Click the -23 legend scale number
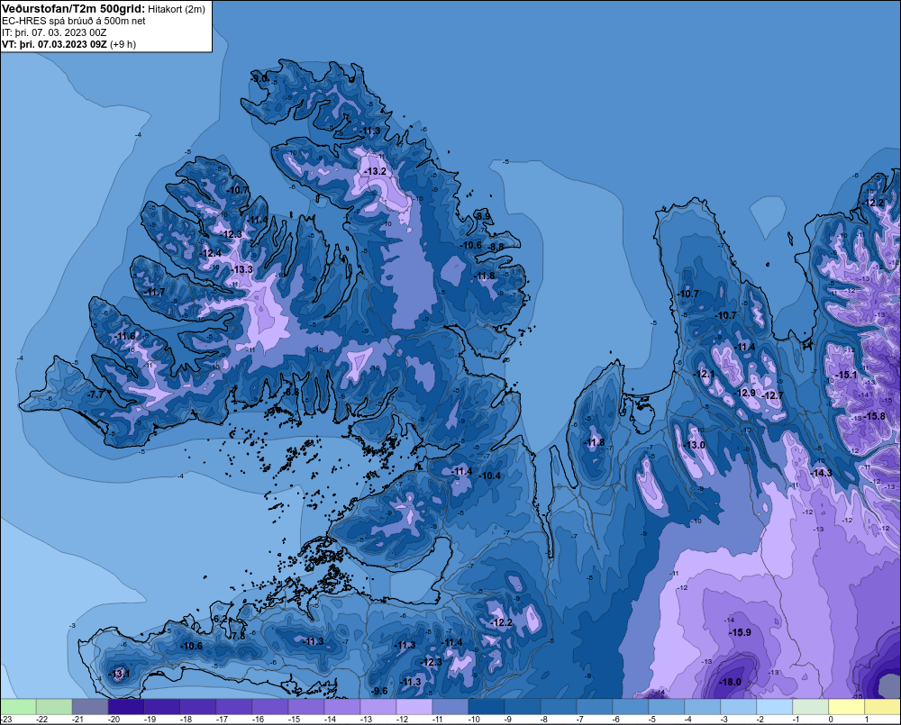The height and width of the screenshot is (725, 901). point(5,720)
